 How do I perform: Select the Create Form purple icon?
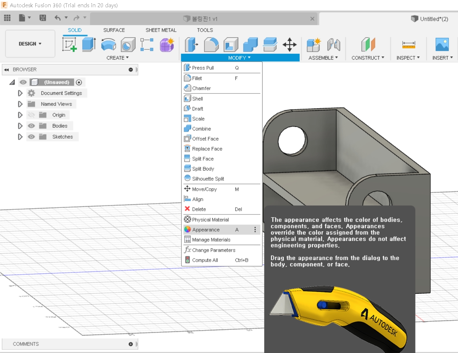(167, 45)
